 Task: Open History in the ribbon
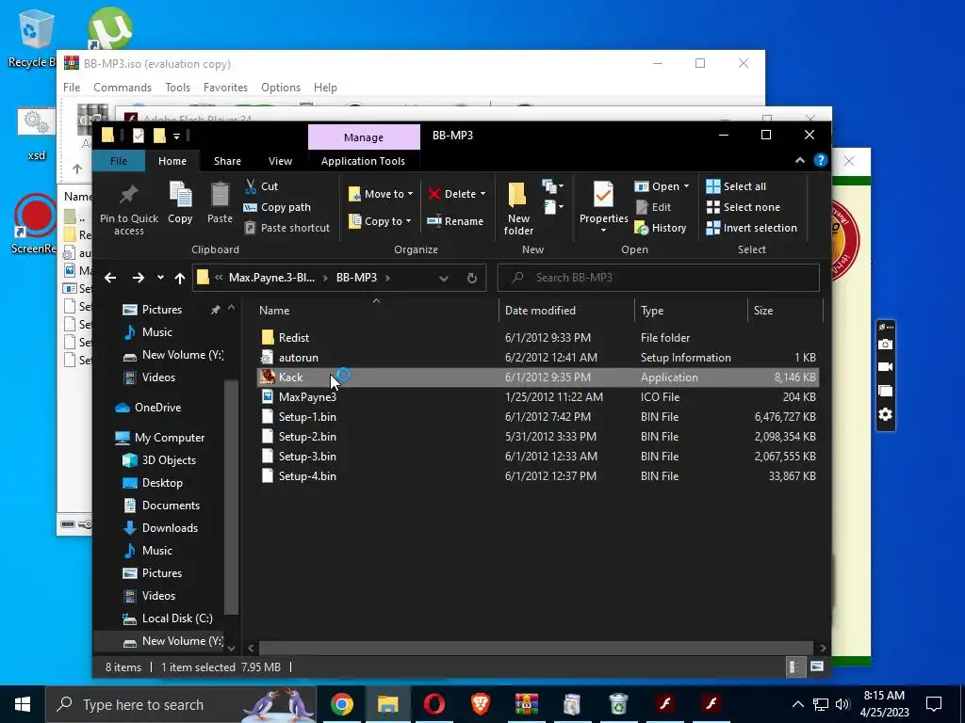661,228
